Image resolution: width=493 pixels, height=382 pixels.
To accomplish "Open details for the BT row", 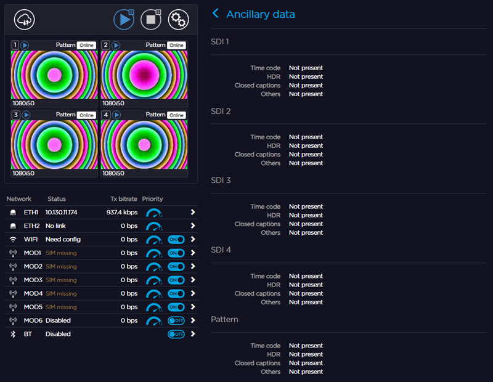I will click(193, 334).
